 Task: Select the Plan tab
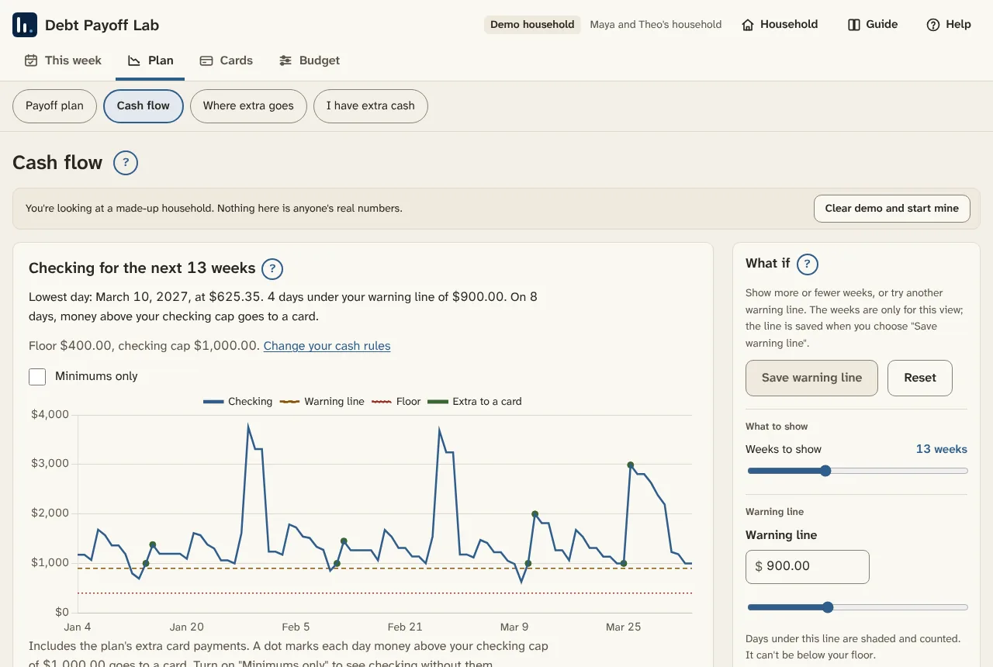click(151, 60)
